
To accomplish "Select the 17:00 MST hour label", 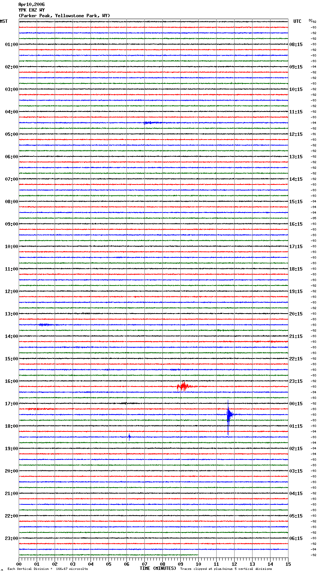I will tap(11, 404).
